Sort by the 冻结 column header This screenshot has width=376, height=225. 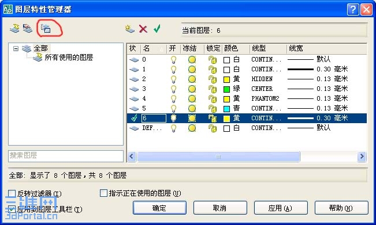(x=192, y=48)
